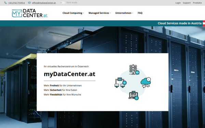Click the 'Mehr Freiheit für Ihr Unternehmen' line

pyautogui.click(x=63, y=86)
